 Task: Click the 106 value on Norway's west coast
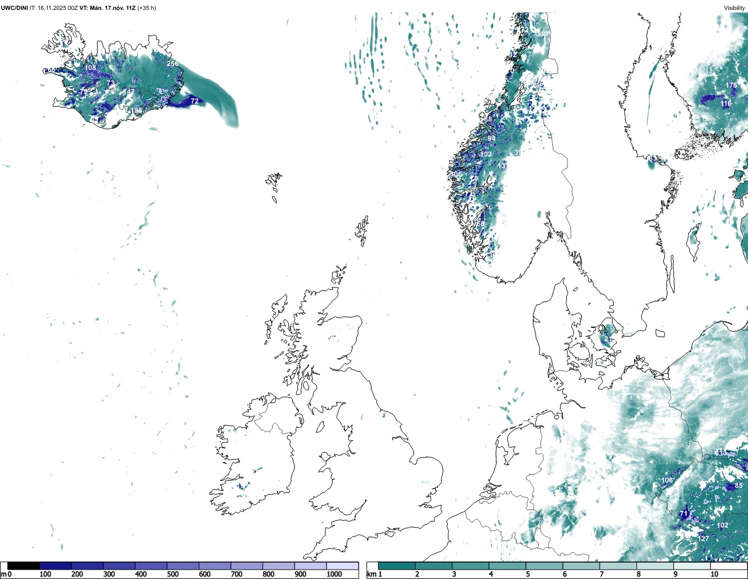point(456,174)
